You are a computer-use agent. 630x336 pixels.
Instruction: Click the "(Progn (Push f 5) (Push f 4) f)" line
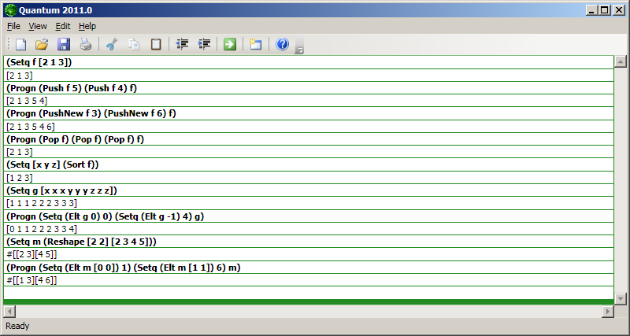coord(309,88)
